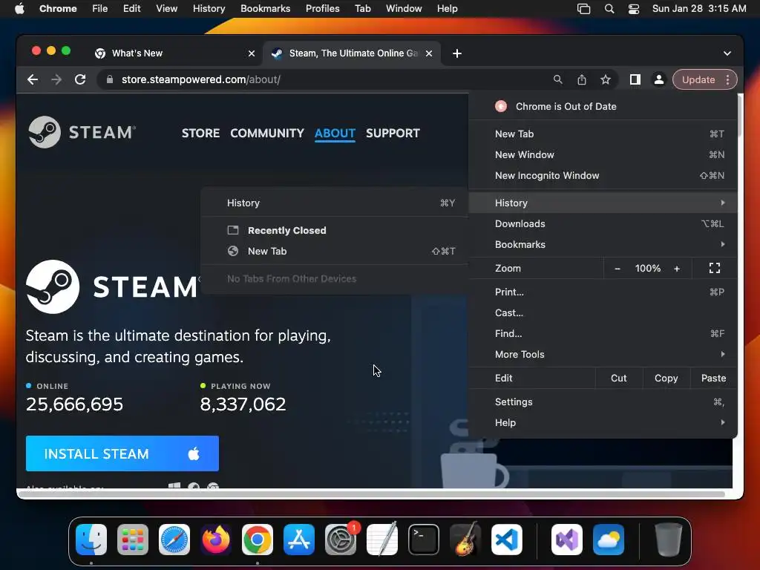The image size is (760, 570).
Task: Click the padlock site info icon
Action: (110, 79)
